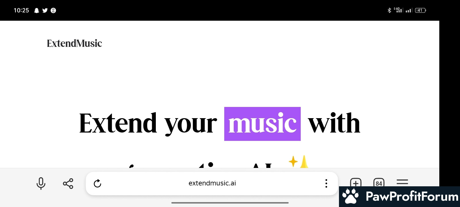Add a new tab with plus icon

356,182
